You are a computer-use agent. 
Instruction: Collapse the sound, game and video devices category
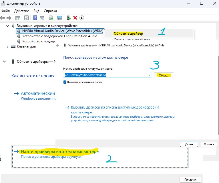pyautogui.click(x=7, y=26)
